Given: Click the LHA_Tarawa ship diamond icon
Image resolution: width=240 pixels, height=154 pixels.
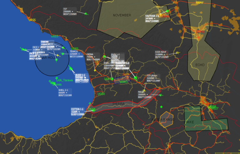Looking at the screenshot, I should coord(57,78).
